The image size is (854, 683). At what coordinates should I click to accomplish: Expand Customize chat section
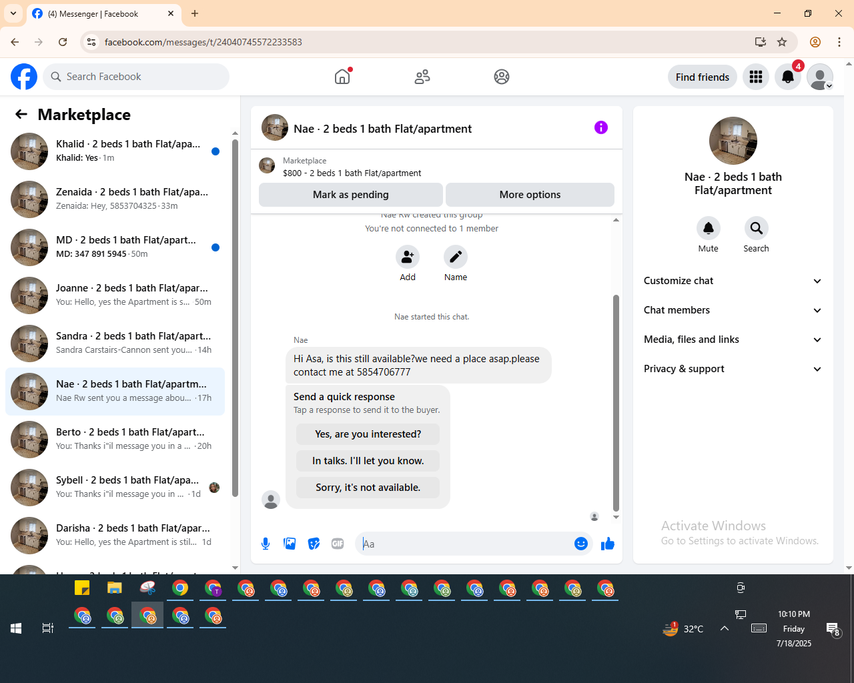[x=733, y=281]
